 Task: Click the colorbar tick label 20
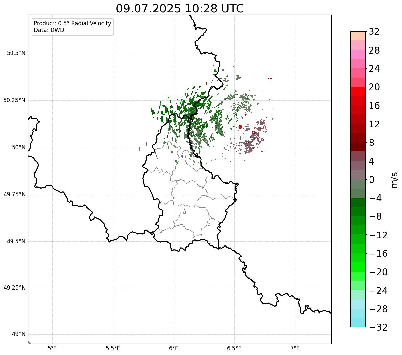point(374,87)
